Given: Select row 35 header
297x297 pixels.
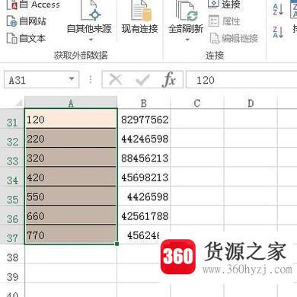Looking at the screenshot, I should click(12, 196).
